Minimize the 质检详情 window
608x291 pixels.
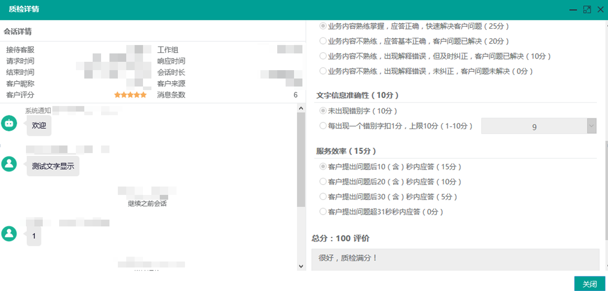573,10
